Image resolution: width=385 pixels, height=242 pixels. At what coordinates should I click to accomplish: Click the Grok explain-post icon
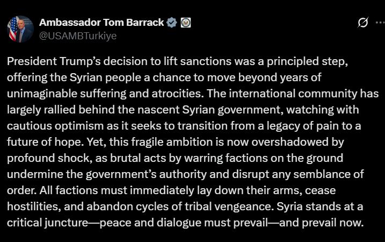(363, 23)
